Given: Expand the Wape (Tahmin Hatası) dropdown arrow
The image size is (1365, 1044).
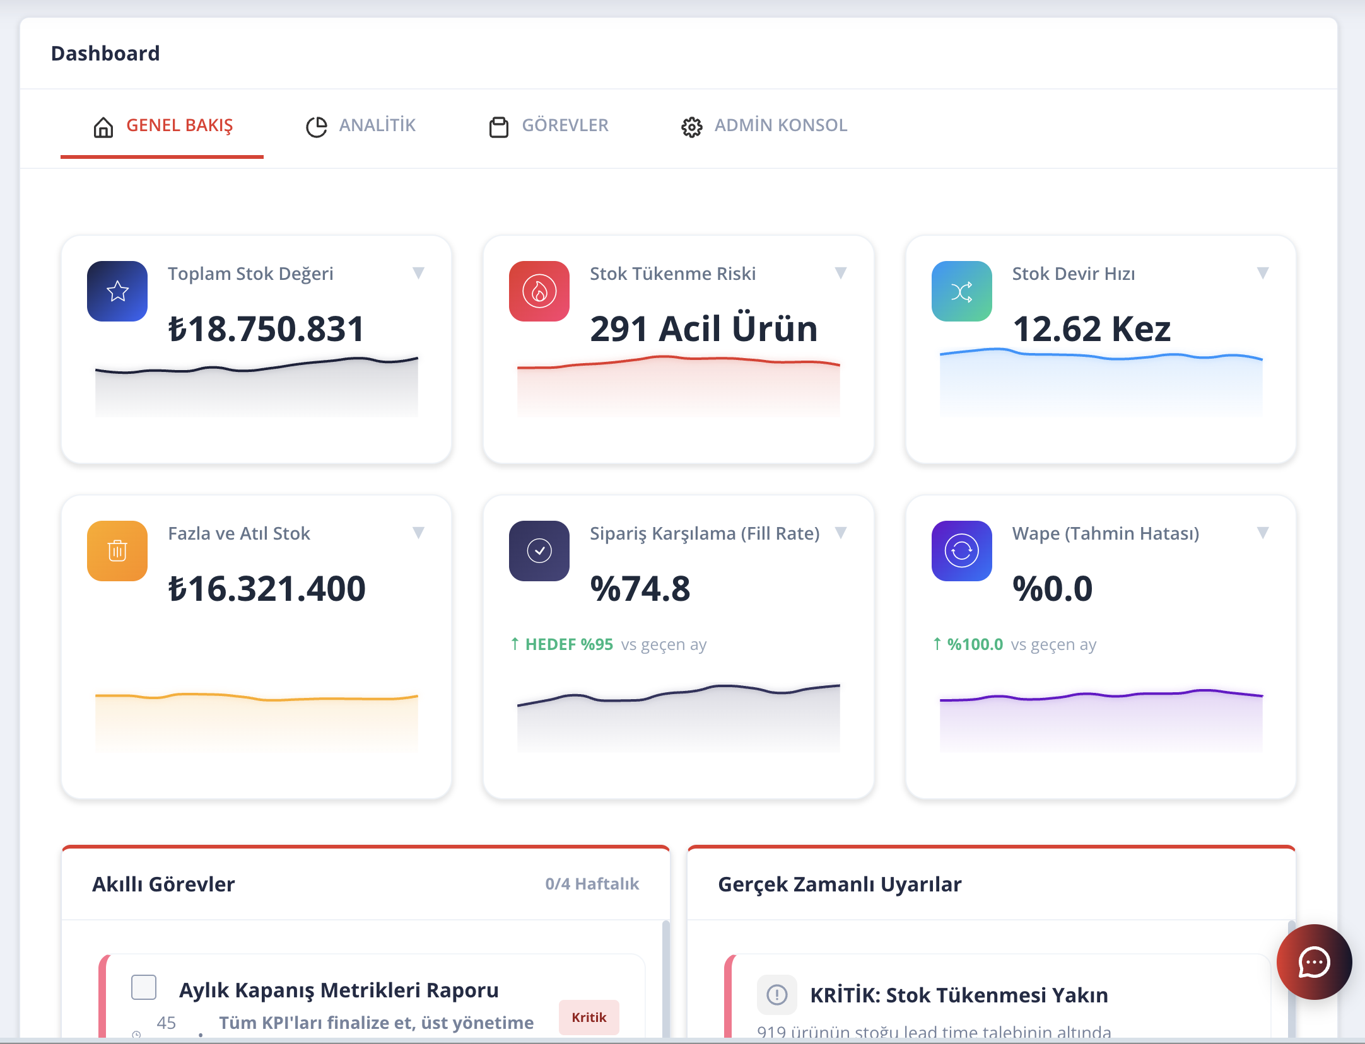Looking at the screenshot, I should [1262, 533].
